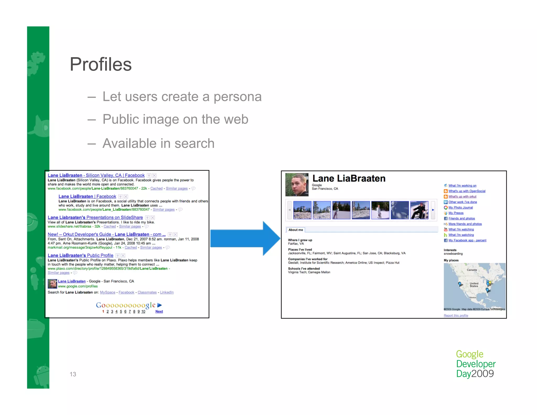
Task: Promote the Silicon Valley Facebook result
Action: [x=149, y=175]
